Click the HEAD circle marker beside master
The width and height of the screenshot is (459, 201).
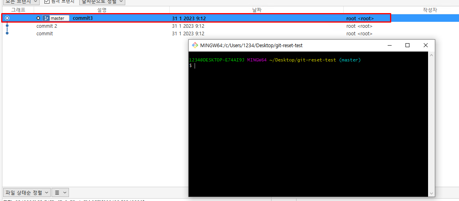(38, 18)
